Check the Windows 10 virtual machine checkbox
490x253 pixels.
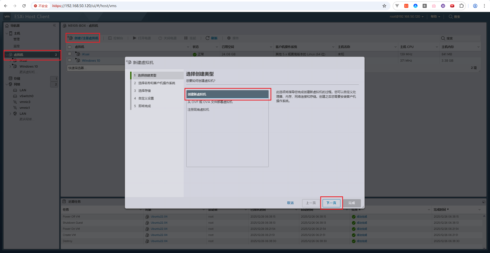tap(69, 60)
